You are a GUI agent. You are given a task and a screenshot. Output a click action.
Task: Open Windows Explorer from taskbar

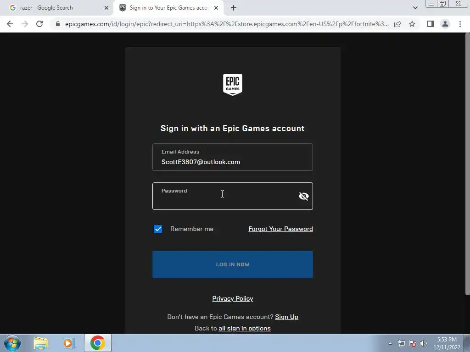[41, 343]
